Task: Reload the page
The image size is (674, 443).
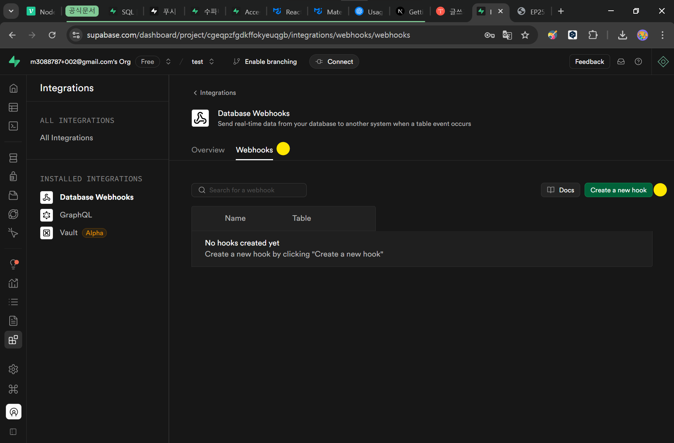Action: [x=52, y=35]
